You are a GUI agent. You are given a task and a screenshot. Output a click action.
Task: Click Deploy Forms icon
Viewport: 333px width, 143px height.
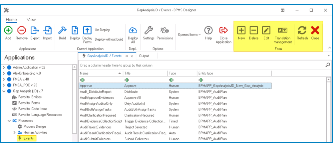click(x=87, y=30)
